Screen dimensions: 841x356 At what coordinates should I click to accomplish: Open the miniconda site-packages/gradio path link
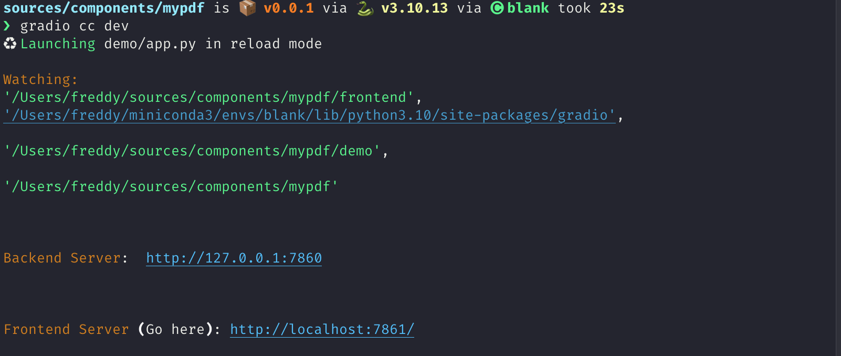pos(309,115)
